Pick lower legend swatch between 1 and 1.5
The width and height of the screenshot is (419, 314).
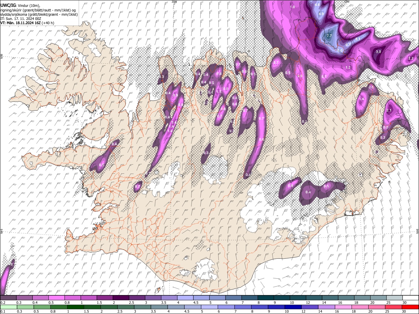click(x=75, y=307)
